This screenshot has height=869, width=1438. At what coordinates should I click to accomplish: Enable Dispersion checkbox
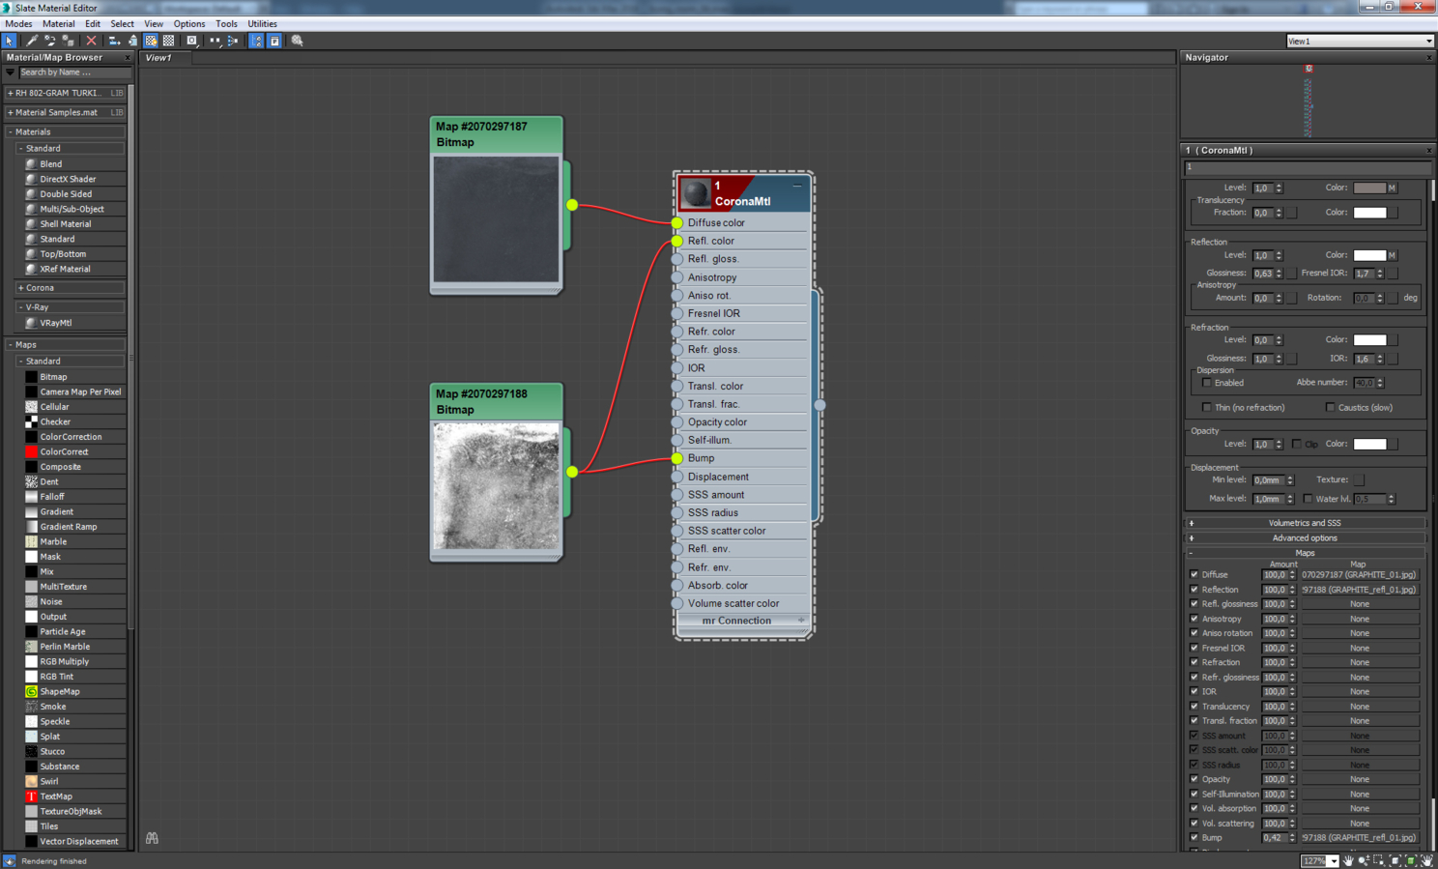click(1207, 383)
